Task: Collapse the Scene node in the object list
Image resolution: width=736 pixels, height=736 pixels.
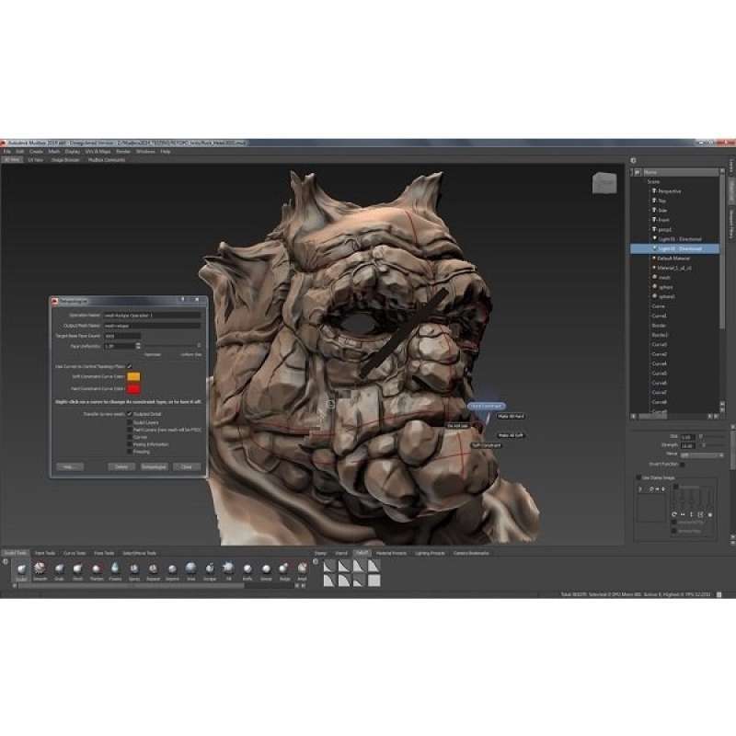Action: pos(643,180)
